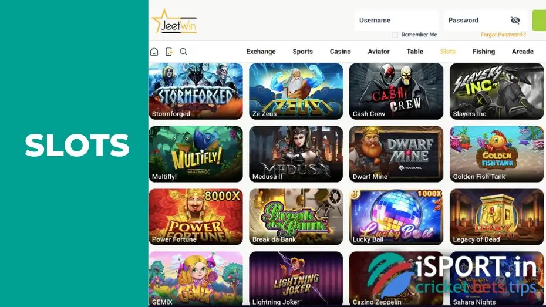Open the Lightning Joker game tile
The height and width of the screenshot is (307, 546).
point(296,279)
